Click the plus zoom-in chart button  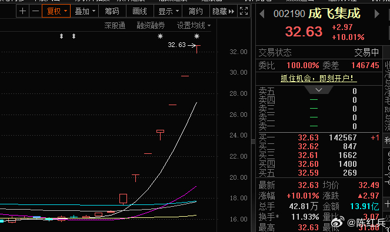tap(22, 11)
